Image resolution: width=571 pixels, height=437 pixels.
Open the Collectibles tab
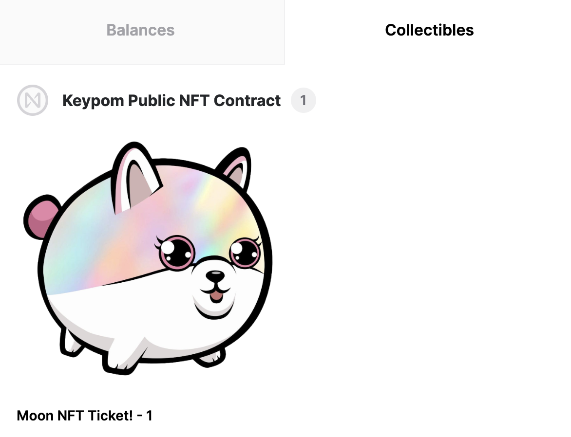pos(429,30)
